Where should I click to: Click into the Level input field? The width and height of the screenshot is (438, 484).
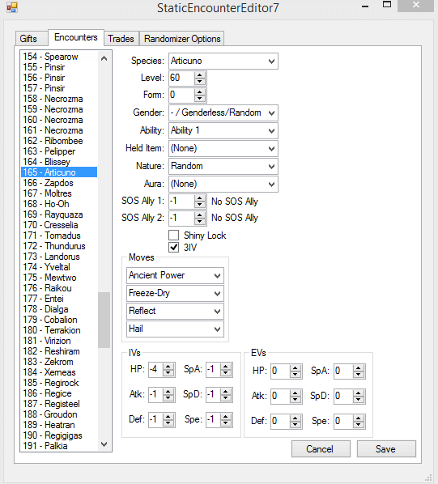pos(182,78)
